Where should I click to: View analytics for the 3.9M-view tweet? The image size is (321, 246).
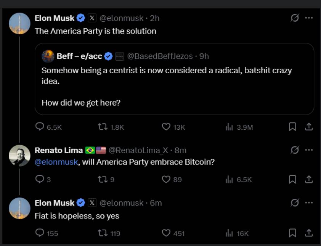[229, 127]
